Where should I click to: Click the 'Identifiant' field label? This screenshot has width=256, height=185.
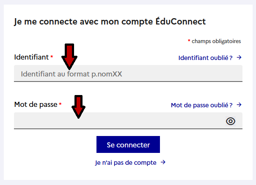(x=31, y=57)
